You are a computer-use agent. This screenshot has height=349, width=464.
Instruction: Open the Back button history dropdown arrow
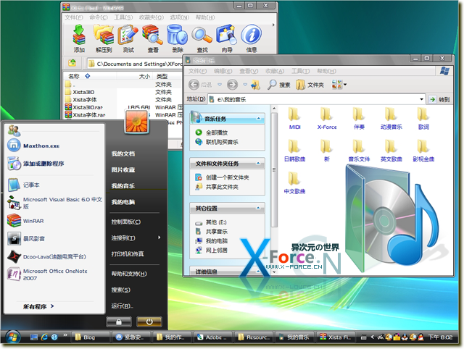[220, 85]
